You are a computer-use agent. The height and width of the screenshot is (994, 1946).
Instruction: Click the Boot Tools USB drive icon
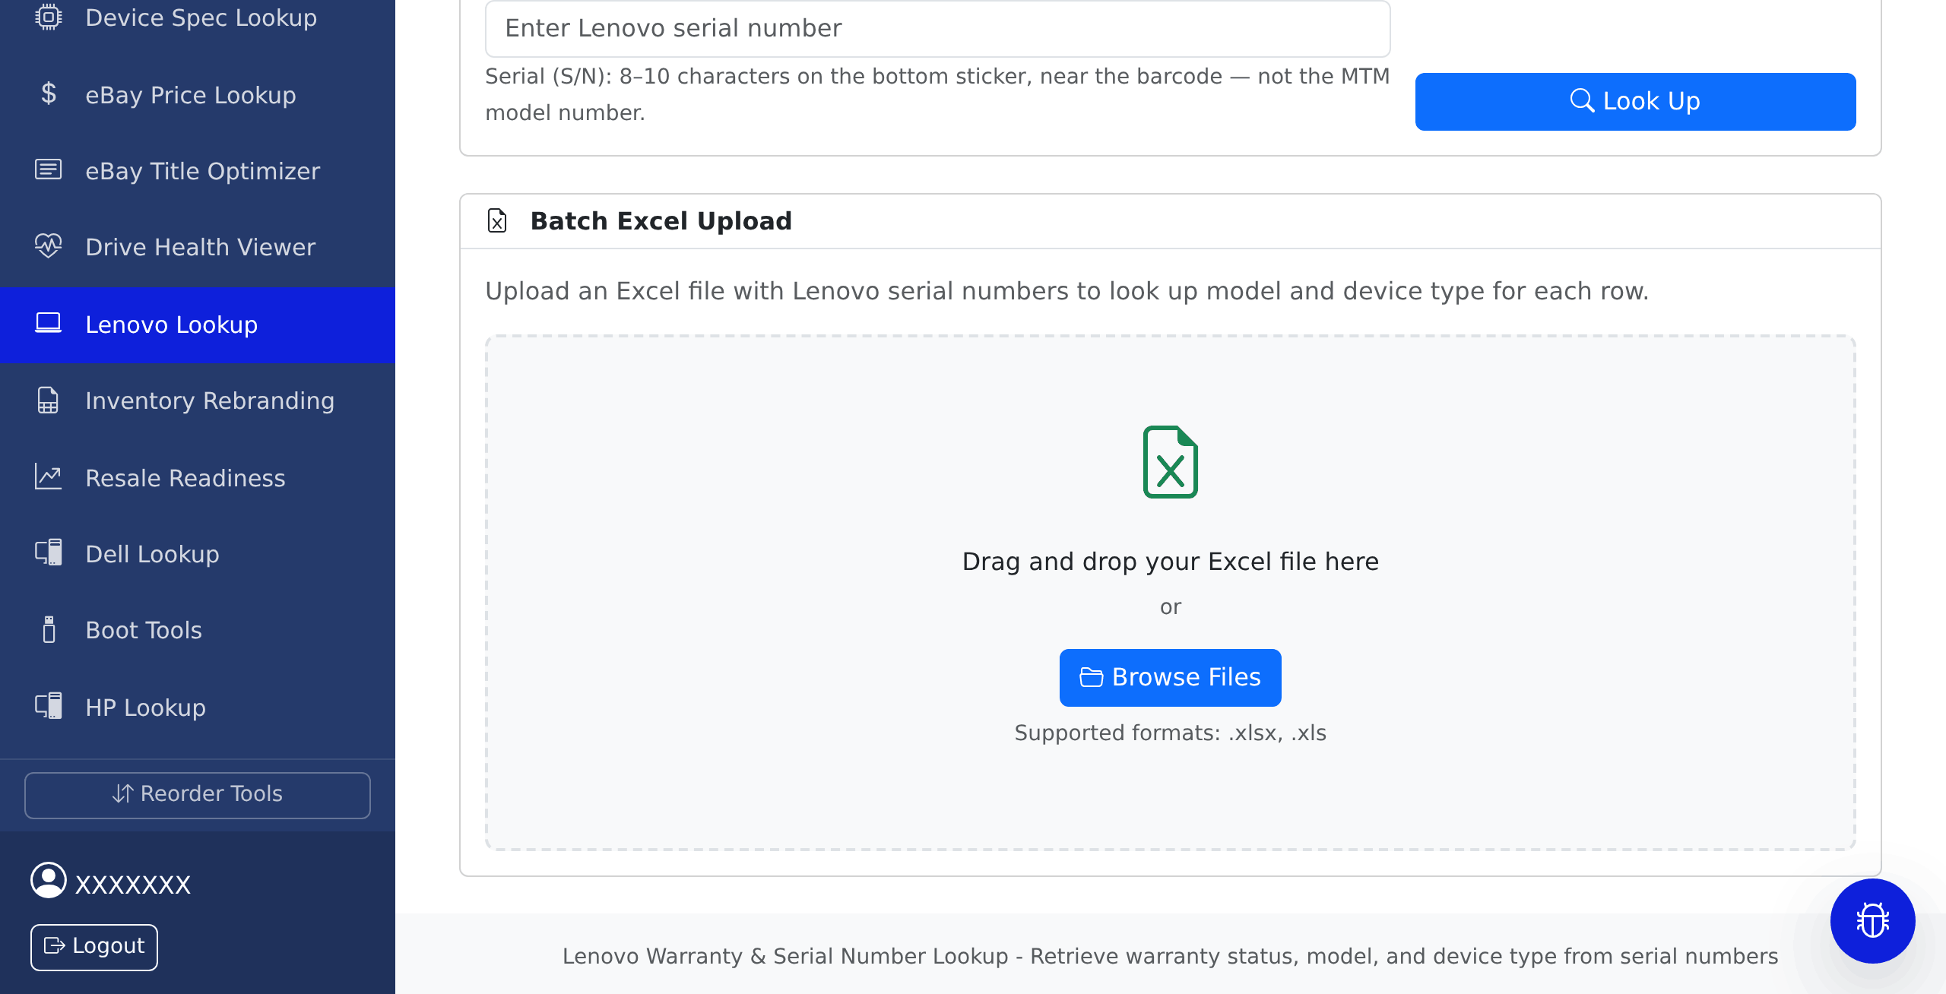point(49,629)
